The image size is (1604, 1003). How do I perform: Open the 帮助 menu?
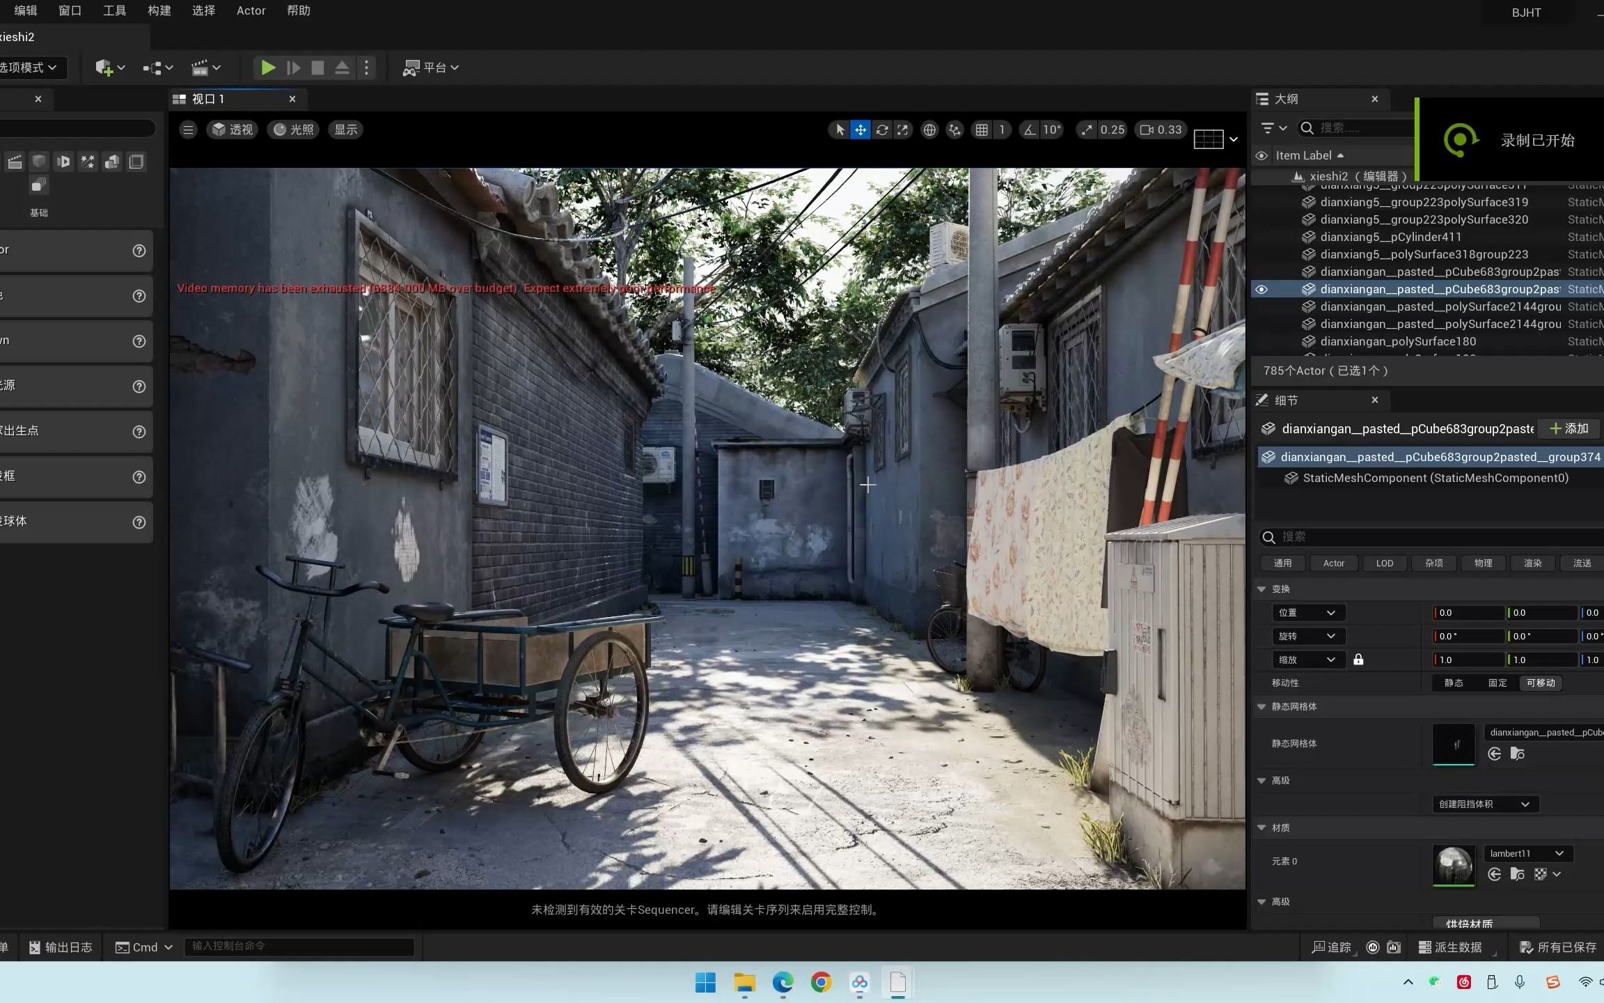pos(298,10)
